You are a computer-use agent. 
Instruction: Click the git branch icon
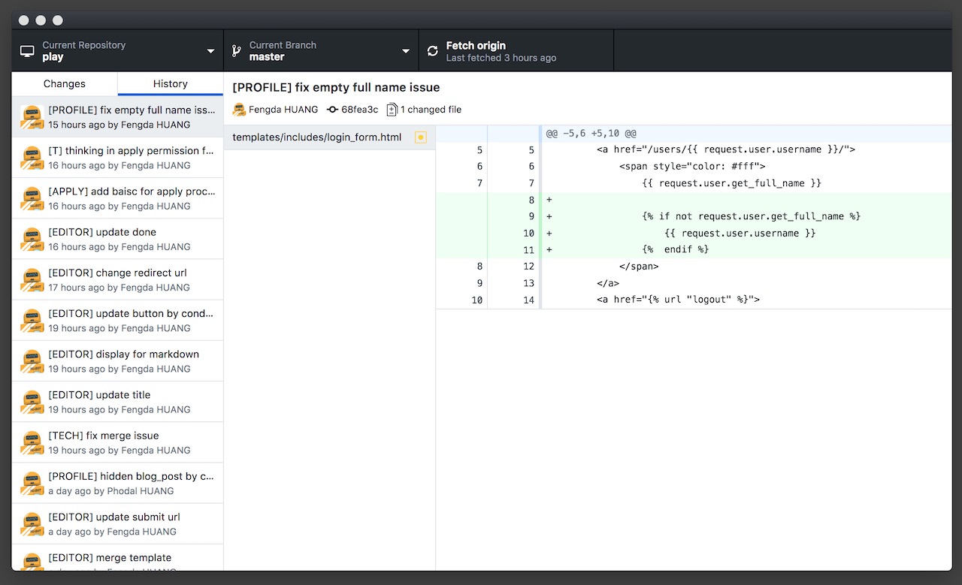pyautogui.click(x=236, y=51)
